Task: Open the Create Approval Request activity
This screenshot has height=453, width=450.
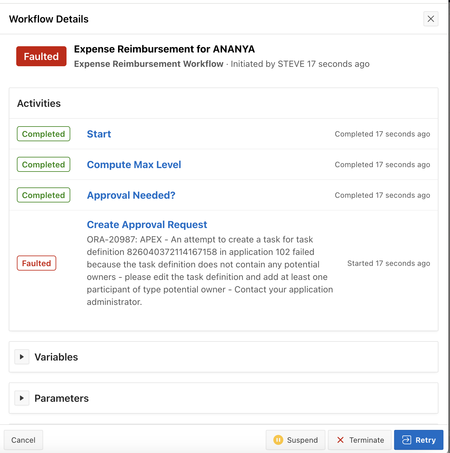Action: (x=147, y=225)
